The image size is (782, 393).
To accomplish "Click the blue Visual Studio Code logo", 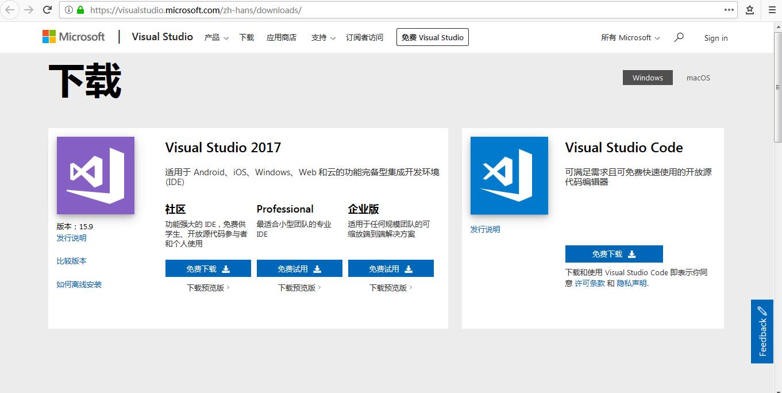I will click(509, 175).
